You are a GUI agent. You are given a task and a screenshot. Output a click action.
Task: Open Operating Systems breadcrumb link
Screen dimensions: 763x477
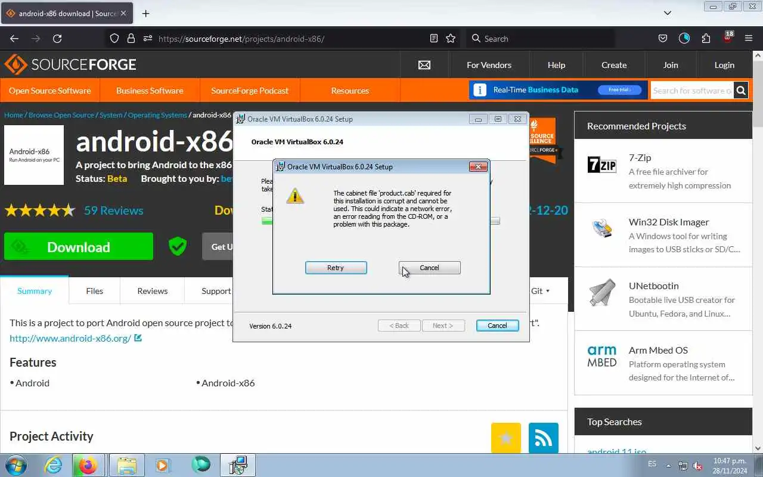click(157, 114)
